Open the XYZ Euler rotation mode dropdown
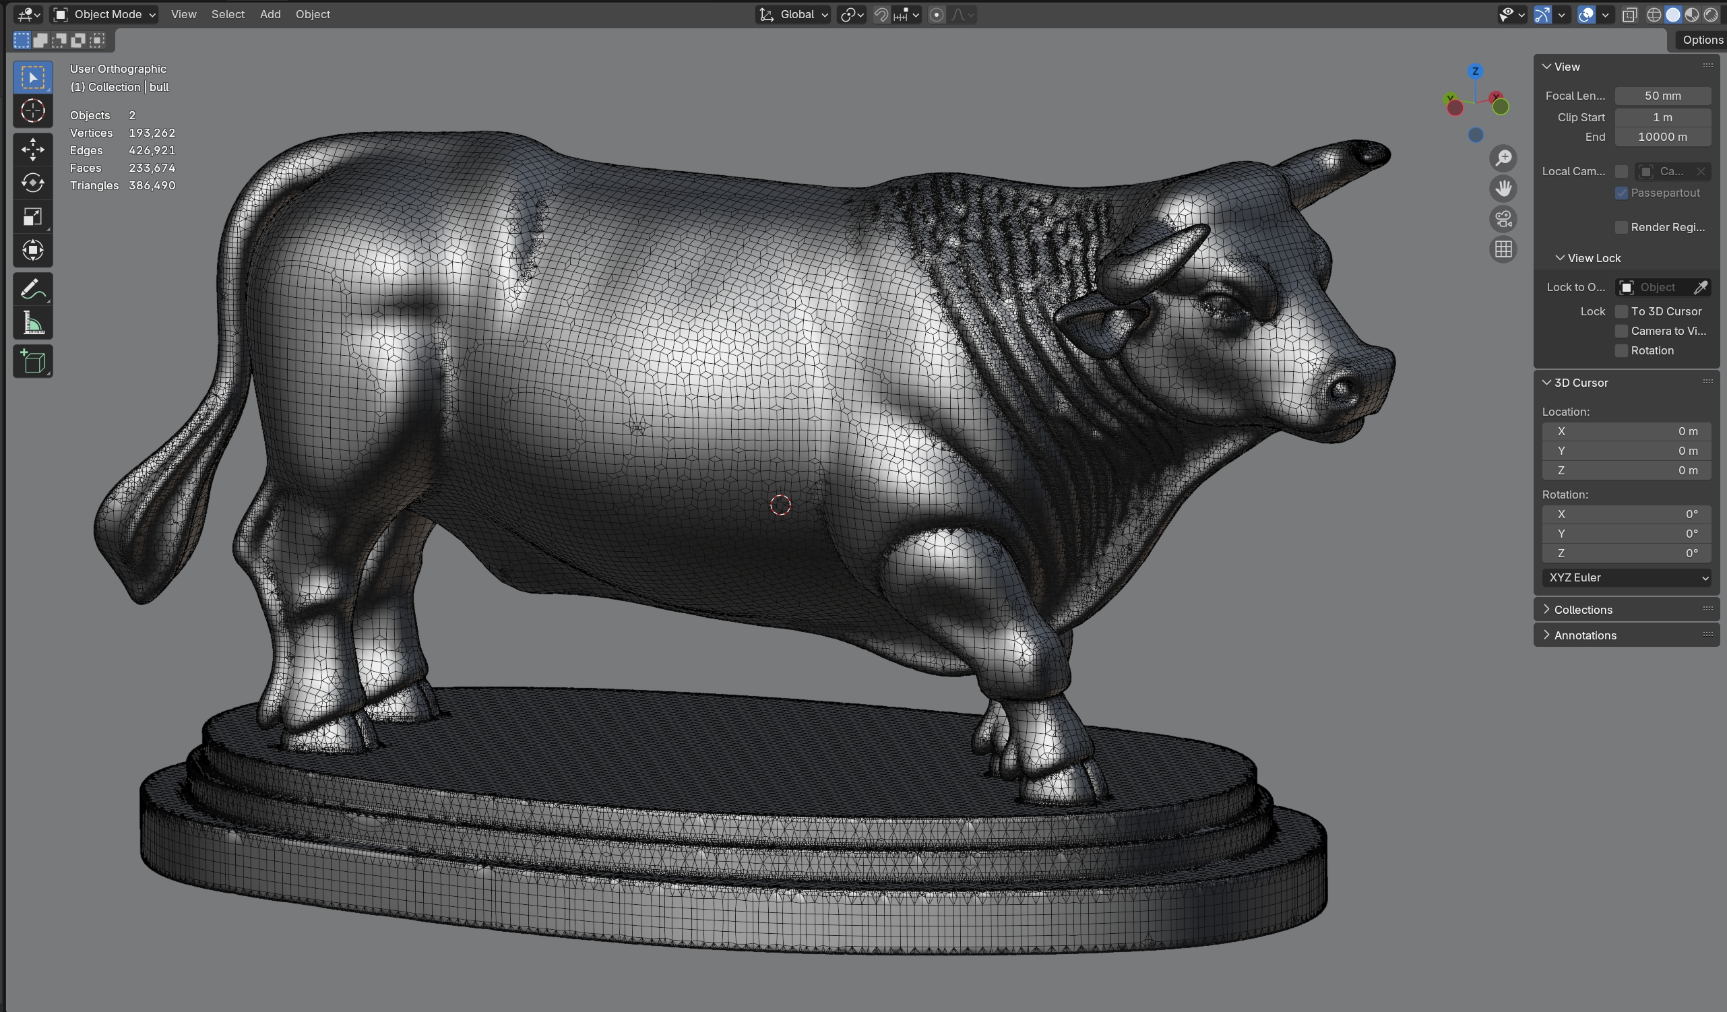The height and width of the screenshot is (1012, 1727). coord(1625,577)
